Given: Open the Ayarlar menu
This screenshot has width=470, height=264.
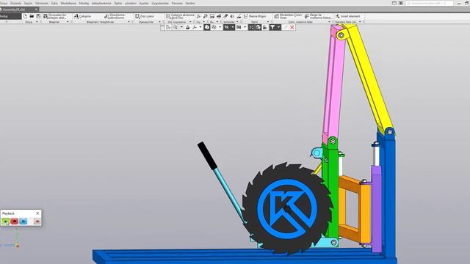Looking at the screenshot, I should pyautogui.click(x=144, y=3).
